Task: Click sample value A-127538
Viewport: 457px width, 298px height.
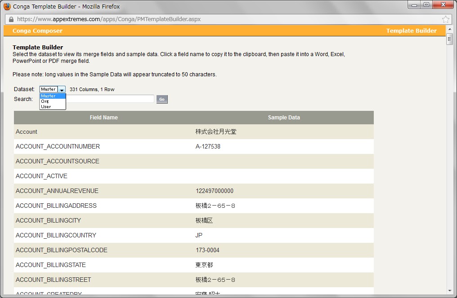Action: pyautogui.click(x=208, y=146)
